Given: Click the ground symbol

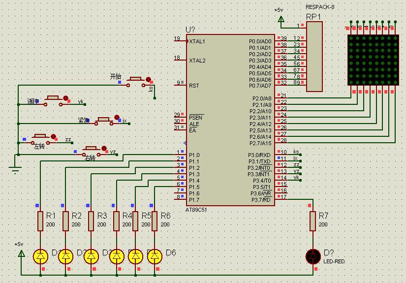Looking at the screenshot, I should click(17, 170).
